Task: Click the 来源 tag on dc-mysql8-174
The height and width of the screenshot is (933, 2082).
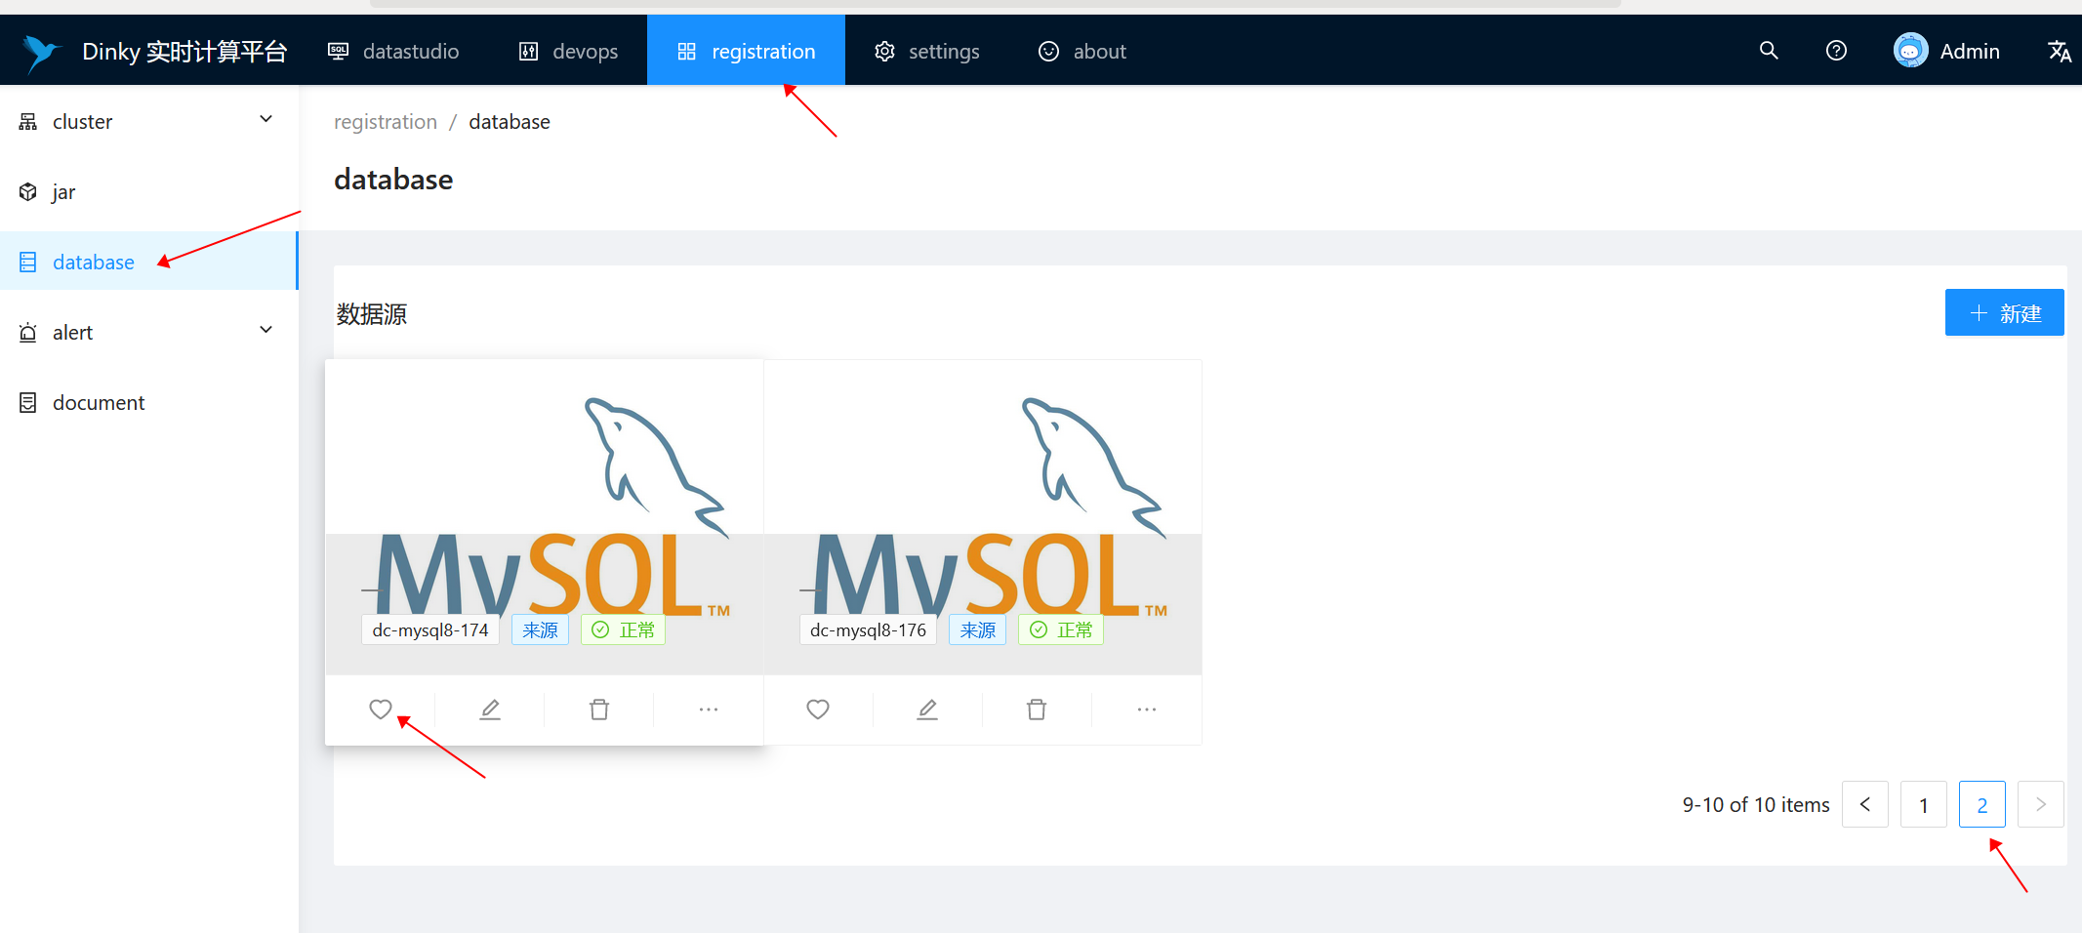Action: click(x=540, y=630)
